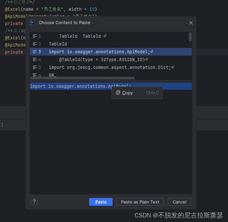Click the text icon of entry 4
This screenshot has width=228, height=222.
point(34,59)
